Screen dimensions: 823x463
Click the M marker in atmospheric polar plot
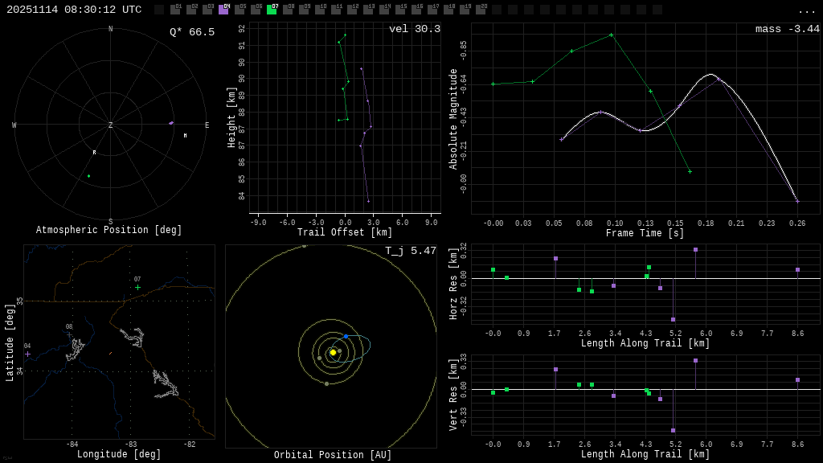coord(185,135)
